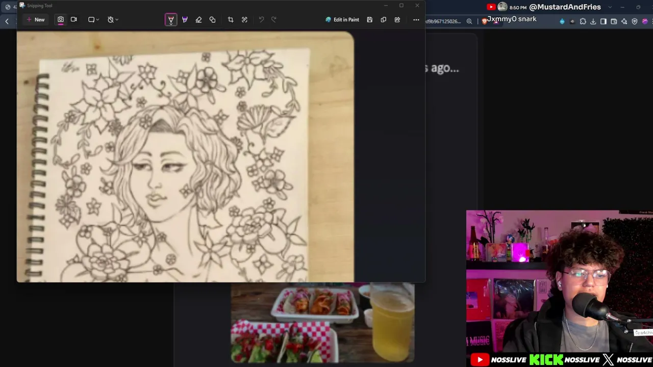This screenshot has width=653, height=367.
Task: Save the snip using the disk icon
Action: coord(369,19)
